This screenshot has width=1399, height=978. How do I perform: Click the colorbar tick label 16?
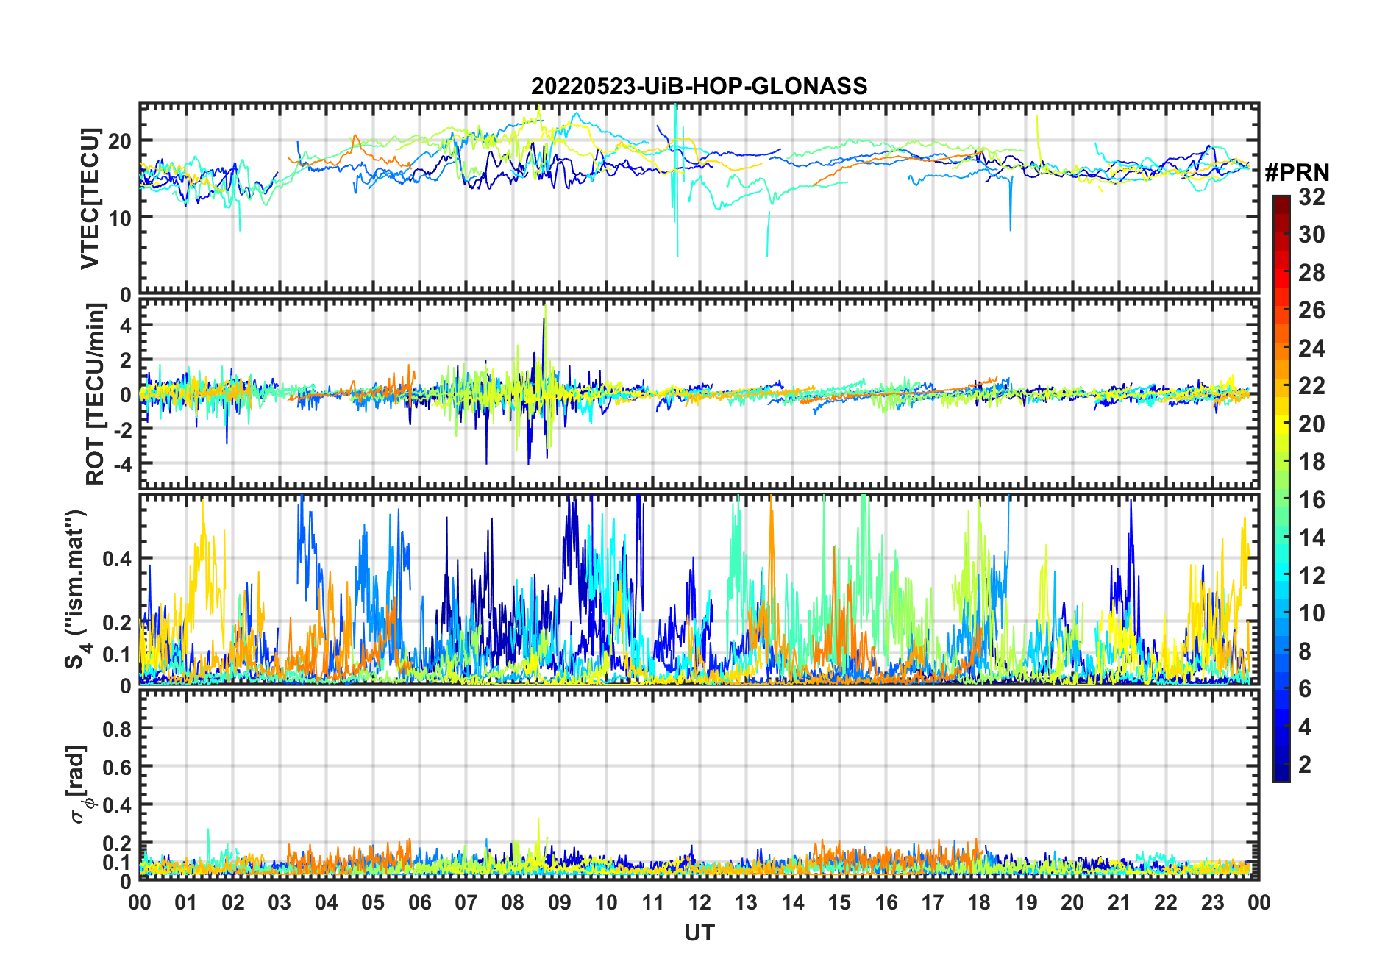pos(1311,500)
